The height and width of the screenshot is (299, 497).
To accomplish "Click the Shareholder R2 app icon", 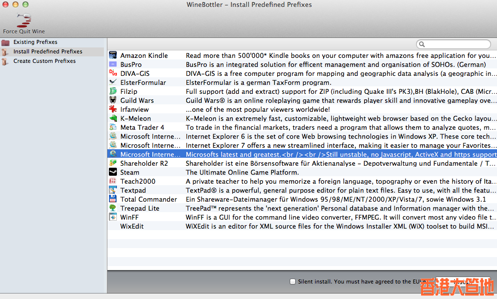I will coord(113,163).
